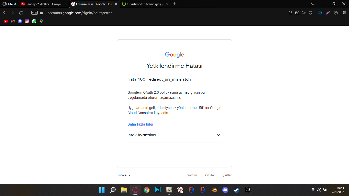Launch Google Chrome from the taskbar
The image size is (349, 196).
tap(147, 190)
